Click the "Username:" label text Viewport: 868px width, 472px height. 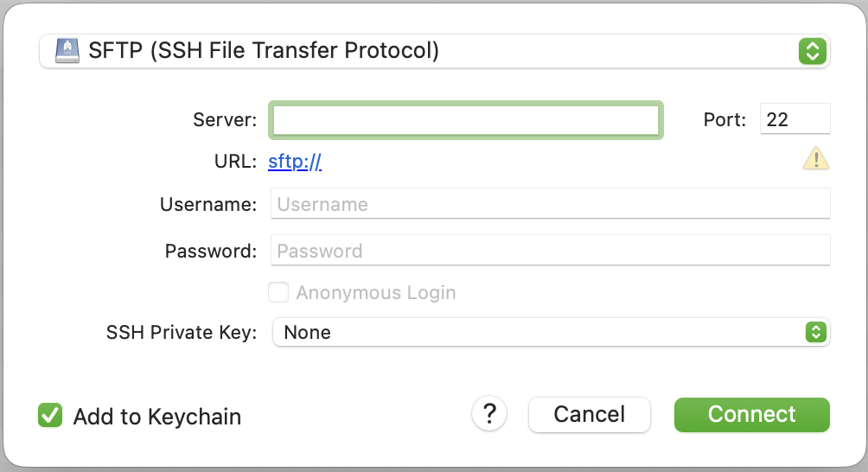[208, 205]
